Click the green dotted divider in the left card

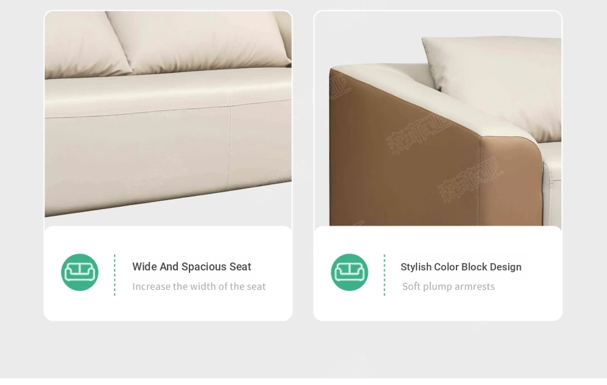click(115, 275)
